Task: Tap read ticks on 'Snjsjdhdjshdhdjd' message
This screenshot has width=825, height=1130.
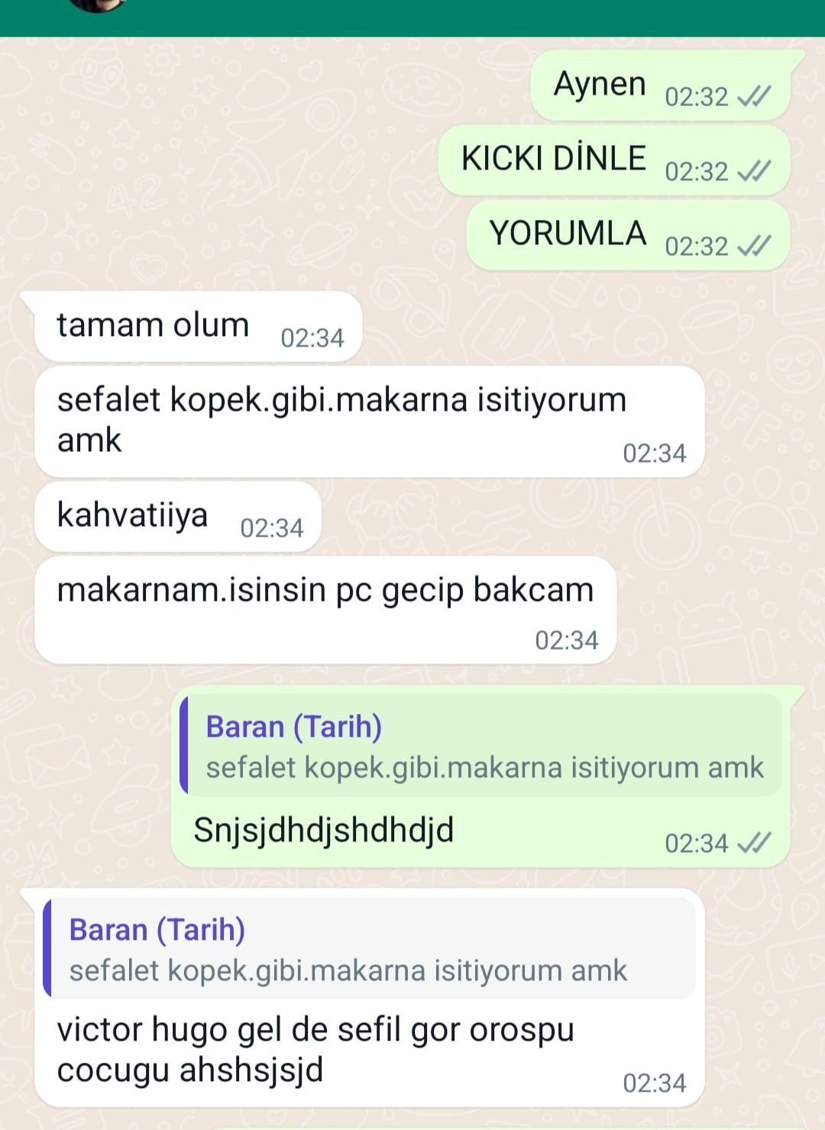Action: pos(753,843)
